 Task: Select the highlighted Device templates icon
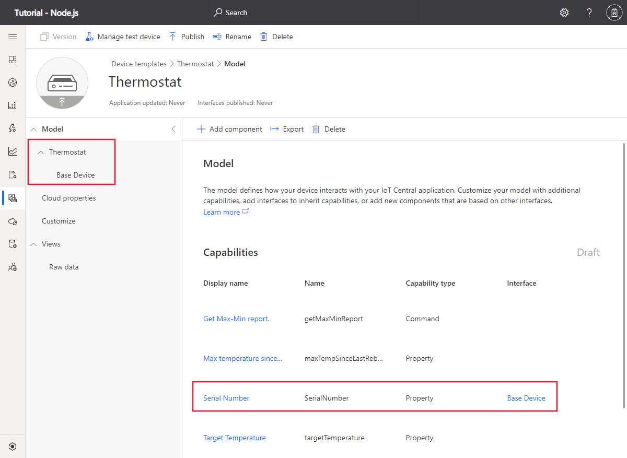pos(13,197)
